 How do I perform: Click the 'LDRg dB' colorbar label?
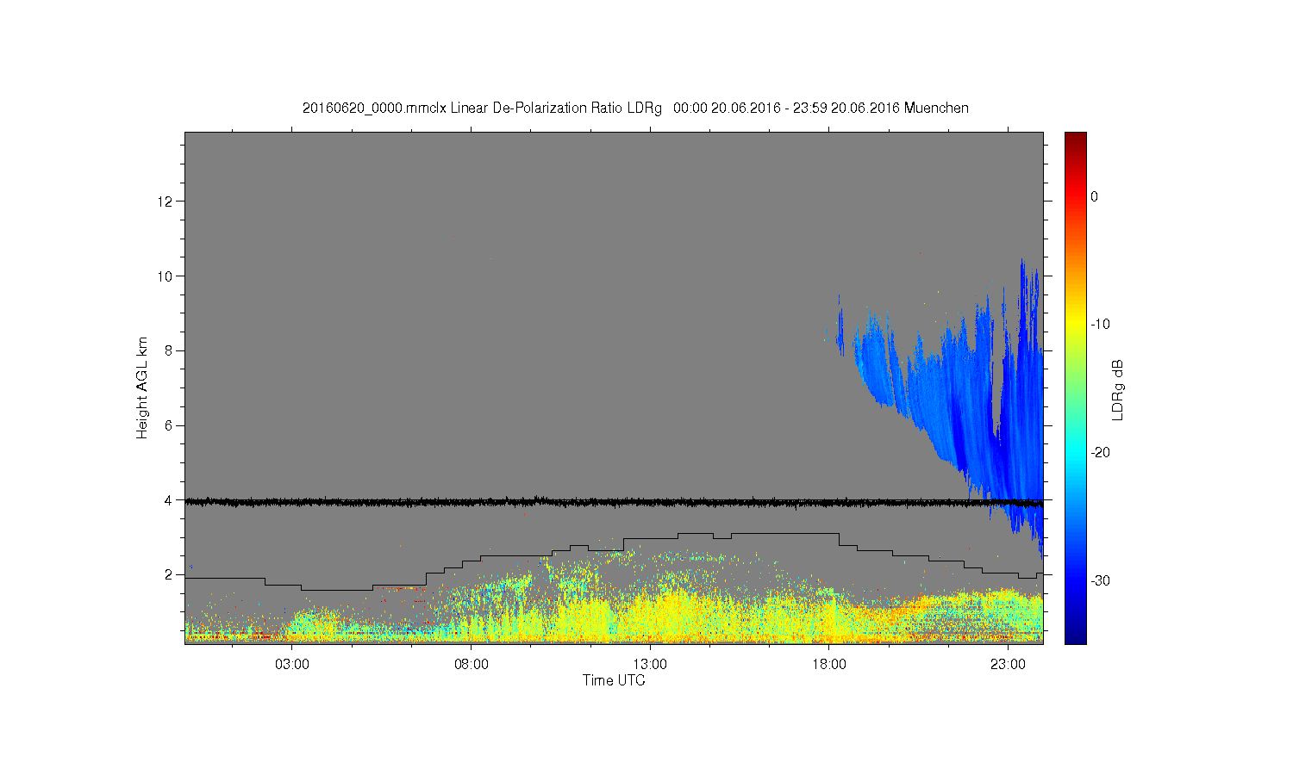[x=1117, y=389]
